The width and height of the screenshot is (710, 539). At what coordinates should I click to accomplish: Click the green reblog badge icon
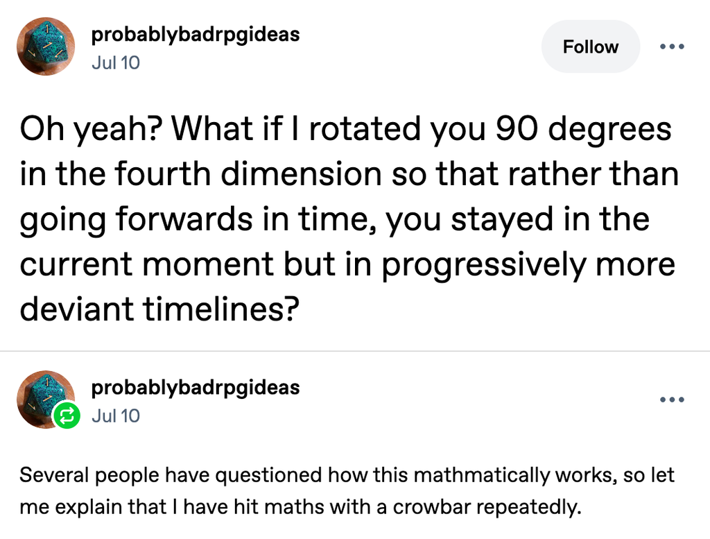(x=67, y=416)
